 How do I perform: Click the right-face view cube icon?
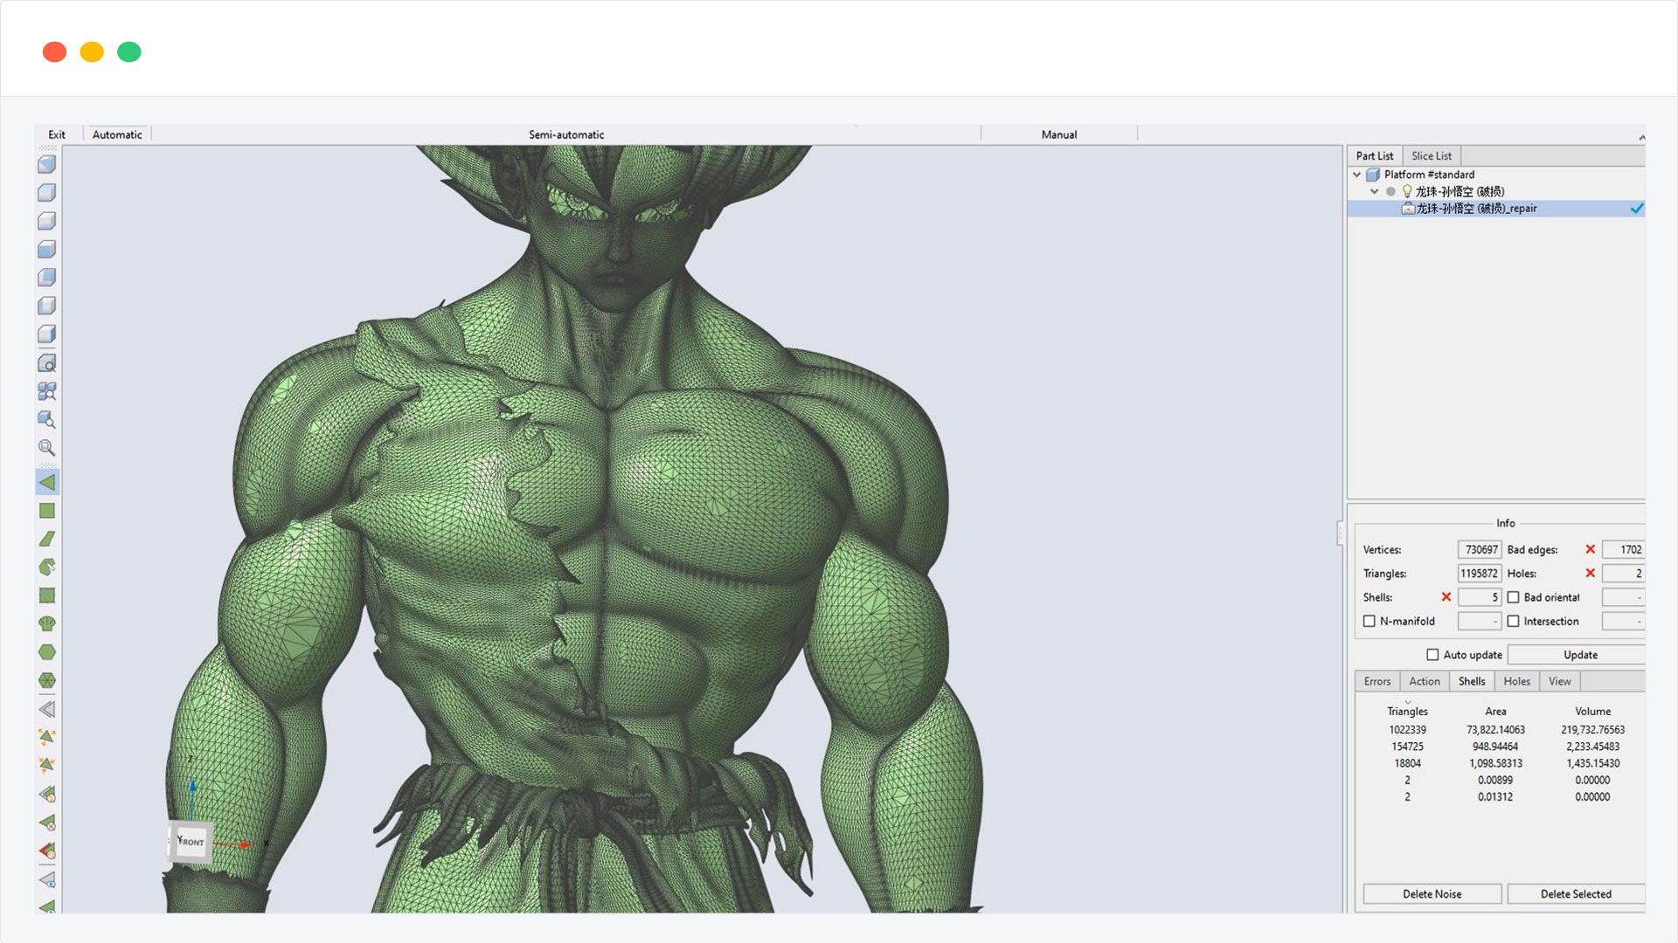coord(47,334)
